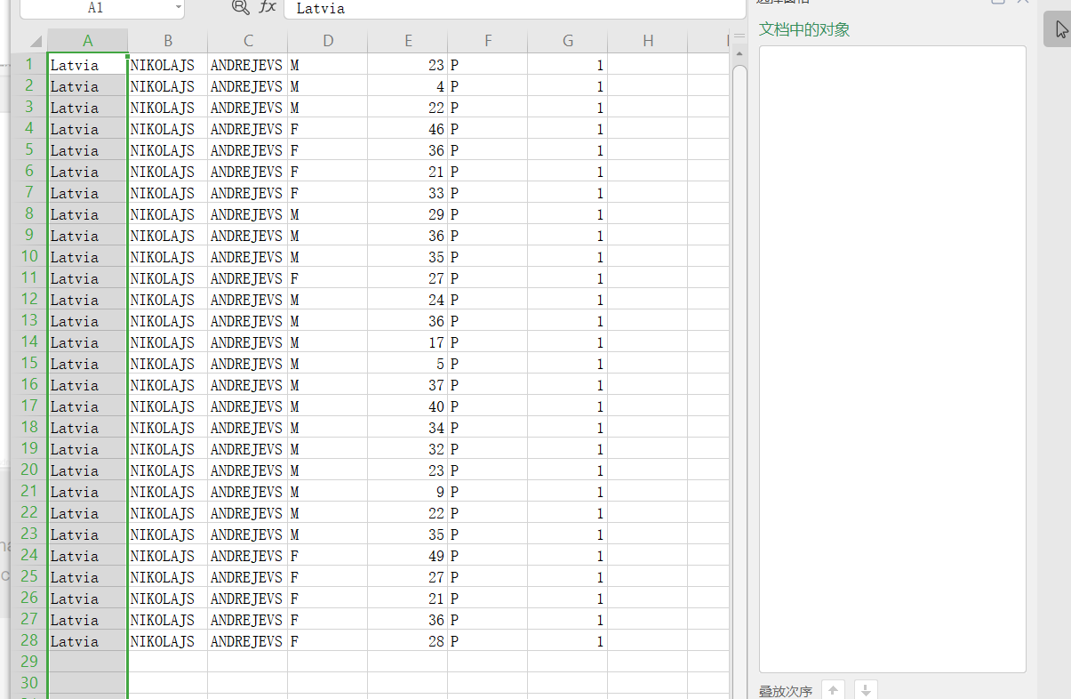The width and height of the screenshot is (1071, 699).
Task: Open the Name Box dropdown arrow
Action: pos(179,7)
